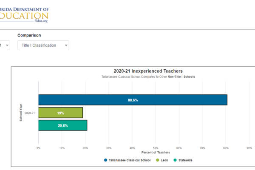Click the 90% x-axis tick label

(x=249, y=148)
